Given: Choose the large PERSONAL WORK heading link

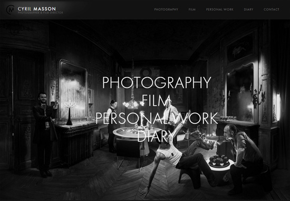Looking at the screenshot, I should point(157,119).
